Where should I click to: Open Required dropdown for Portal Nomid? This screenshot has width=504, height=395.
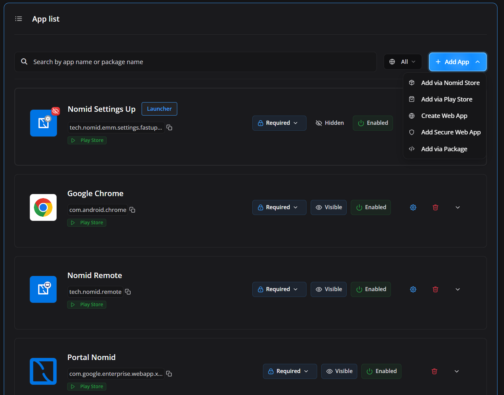click(x=290, y=371)
